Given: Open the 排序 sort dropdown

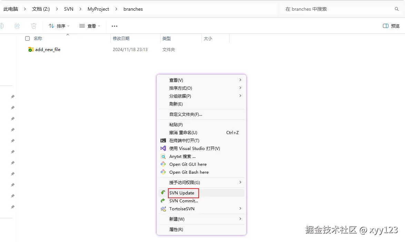Looking at the screenshot, I should click(x=59, y=26).
